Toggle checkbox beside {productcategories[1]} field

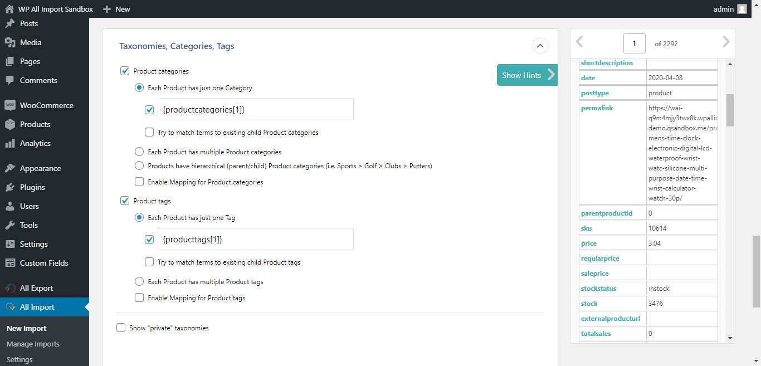(149, 110)
